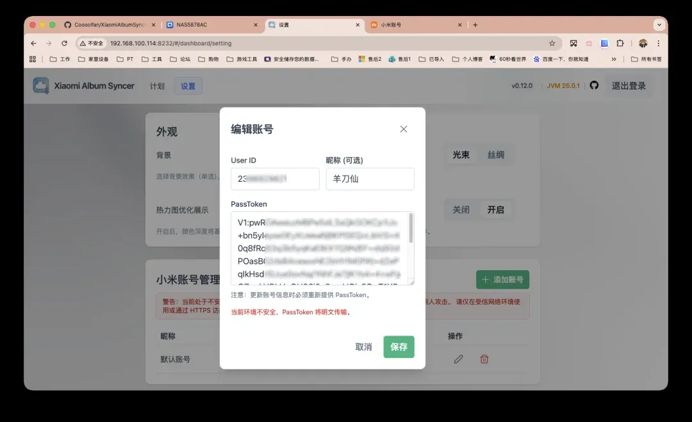Viewport: 692px width, 422px height.
Task: Select the 丝绸 background option
Action: click(495, 155)
